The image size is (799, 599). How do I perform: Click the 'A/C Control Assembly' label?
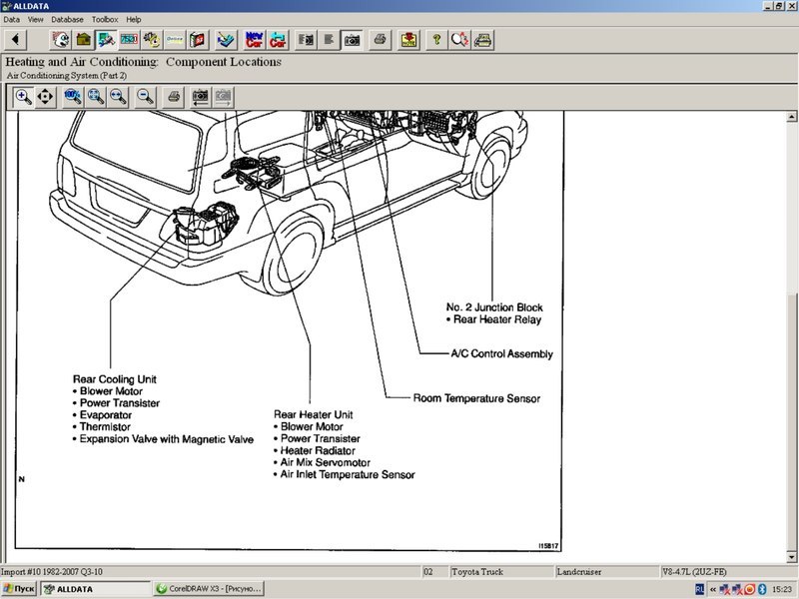point(502,354)
